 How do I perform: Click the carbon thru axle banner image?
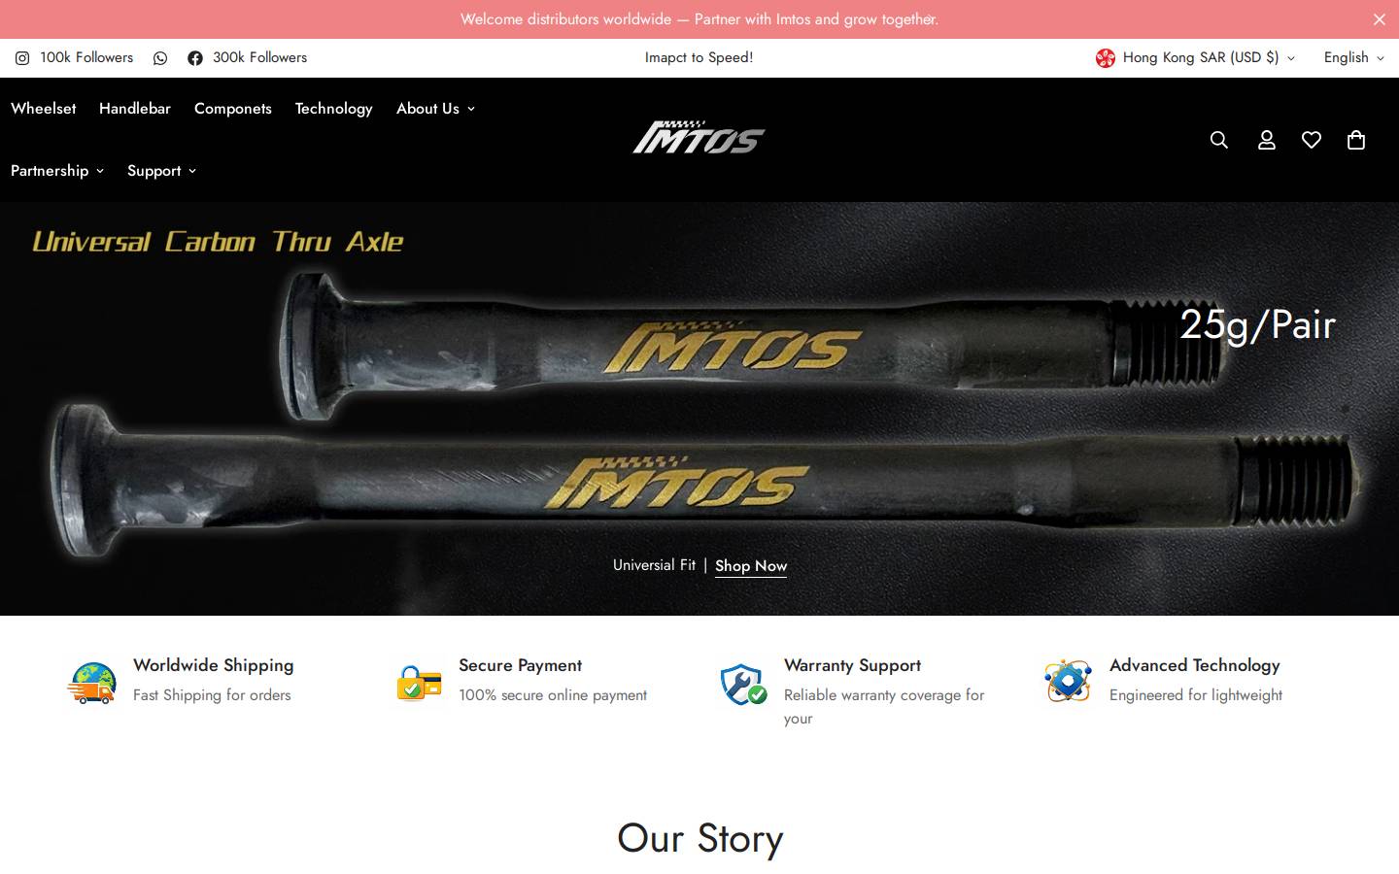click(699, 409)
